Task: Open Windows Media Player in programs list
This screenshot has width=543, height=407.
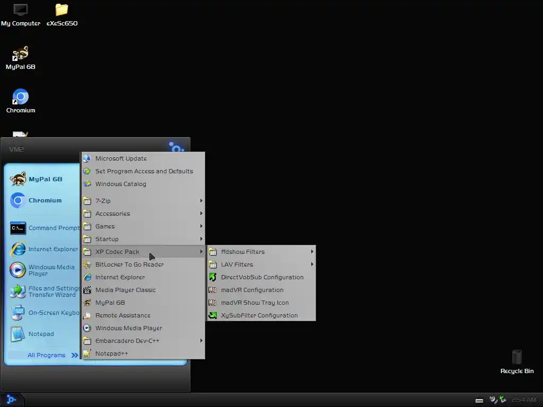Action: pos(143,328)
